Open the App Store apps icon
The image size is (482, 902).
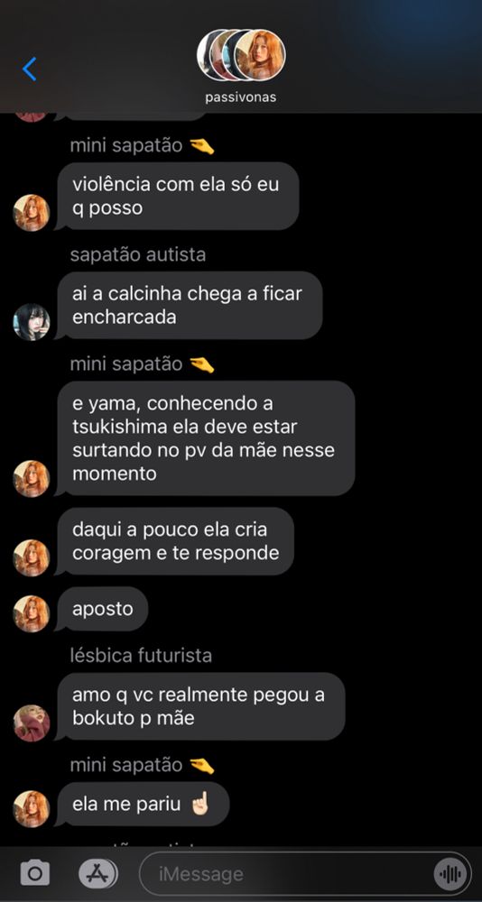click(98, 874)
